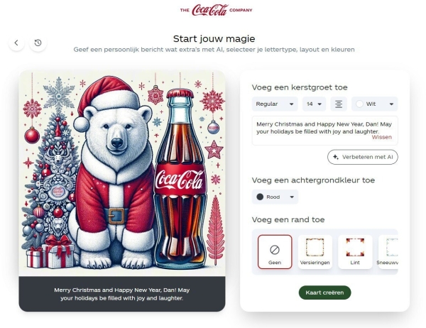The width and height of the screenshot is (426, 328).
Task: Expand the Rood background color dropdown
Action: (x=275, y=197)
